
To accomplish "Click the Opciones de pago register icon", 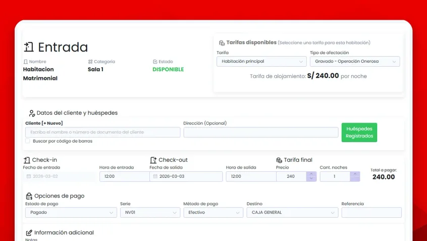I will tap(29, 196).
